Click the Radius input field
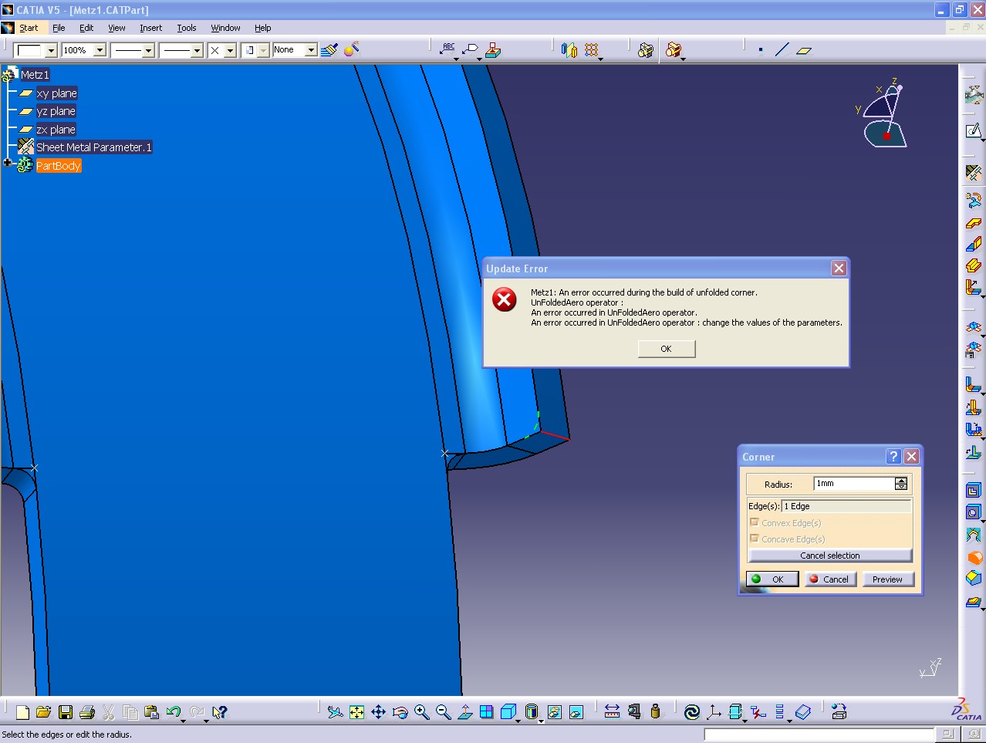 pyautogui.click(x=854, y=484)
